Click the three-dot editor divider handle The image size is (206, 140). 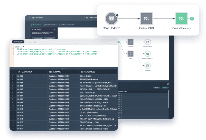coord(64,68)
